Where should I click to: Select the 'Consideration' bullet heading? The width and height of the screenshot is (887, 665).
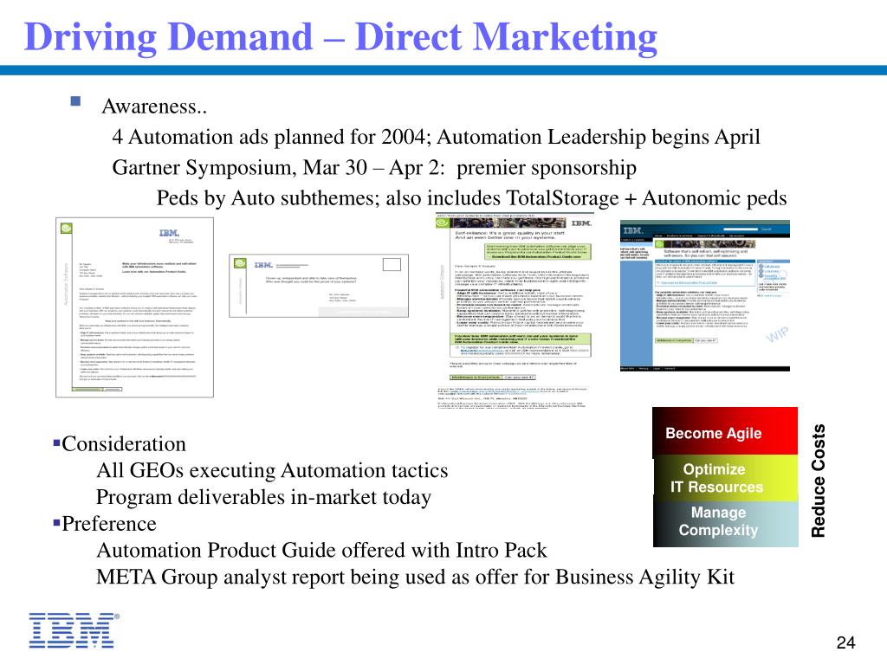pos(124,444)
